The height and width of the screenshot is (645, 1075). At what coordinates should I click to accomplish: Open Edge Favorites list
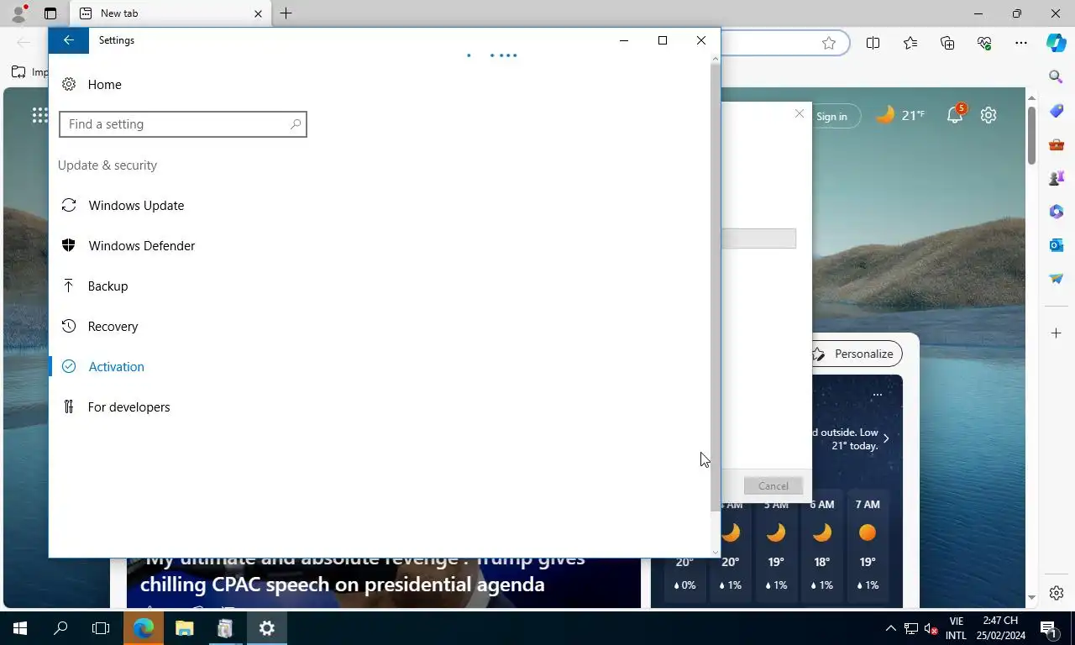tap(910, 43)
